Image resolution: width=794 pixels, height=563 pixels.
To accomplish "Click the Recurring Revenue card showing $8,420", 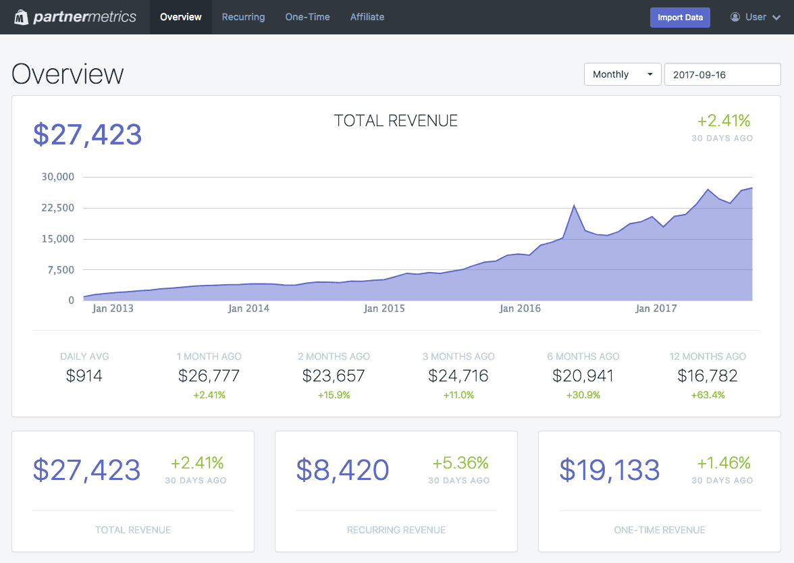I will (x=396, y=491).
